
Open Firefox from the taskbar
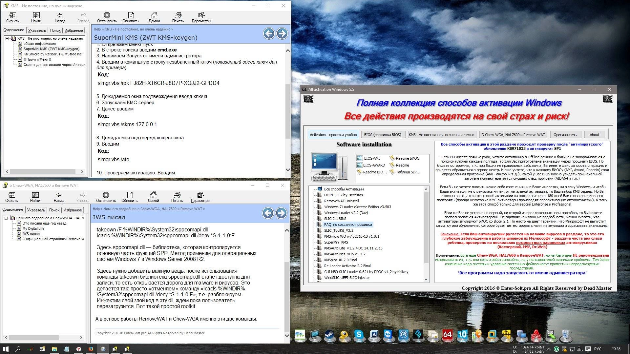91,349
